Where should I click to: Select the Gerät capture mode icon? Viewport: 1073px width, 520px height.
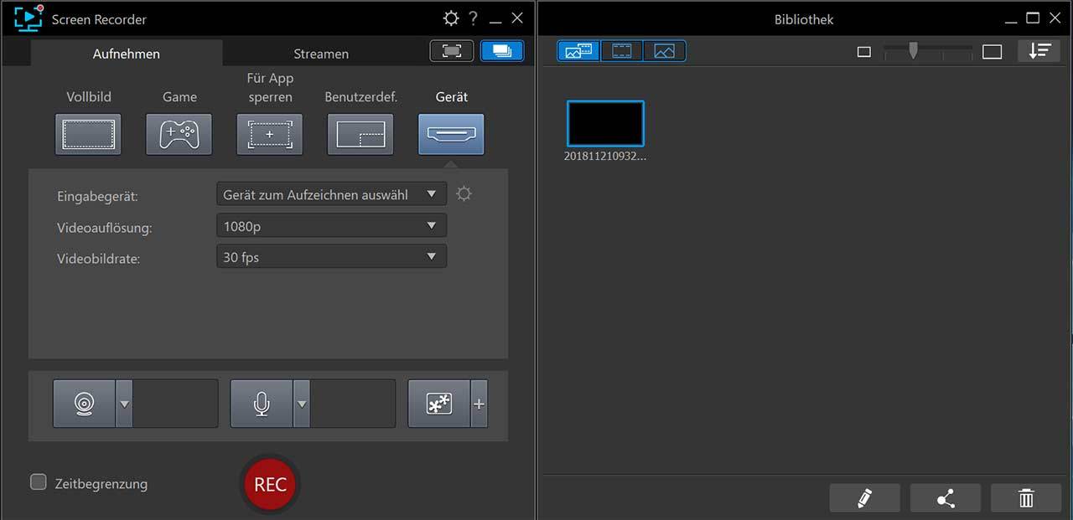tap(451, 134)
